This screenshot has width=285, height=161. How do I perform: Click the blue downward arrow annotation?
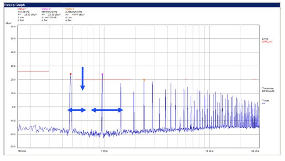point(82,79)
